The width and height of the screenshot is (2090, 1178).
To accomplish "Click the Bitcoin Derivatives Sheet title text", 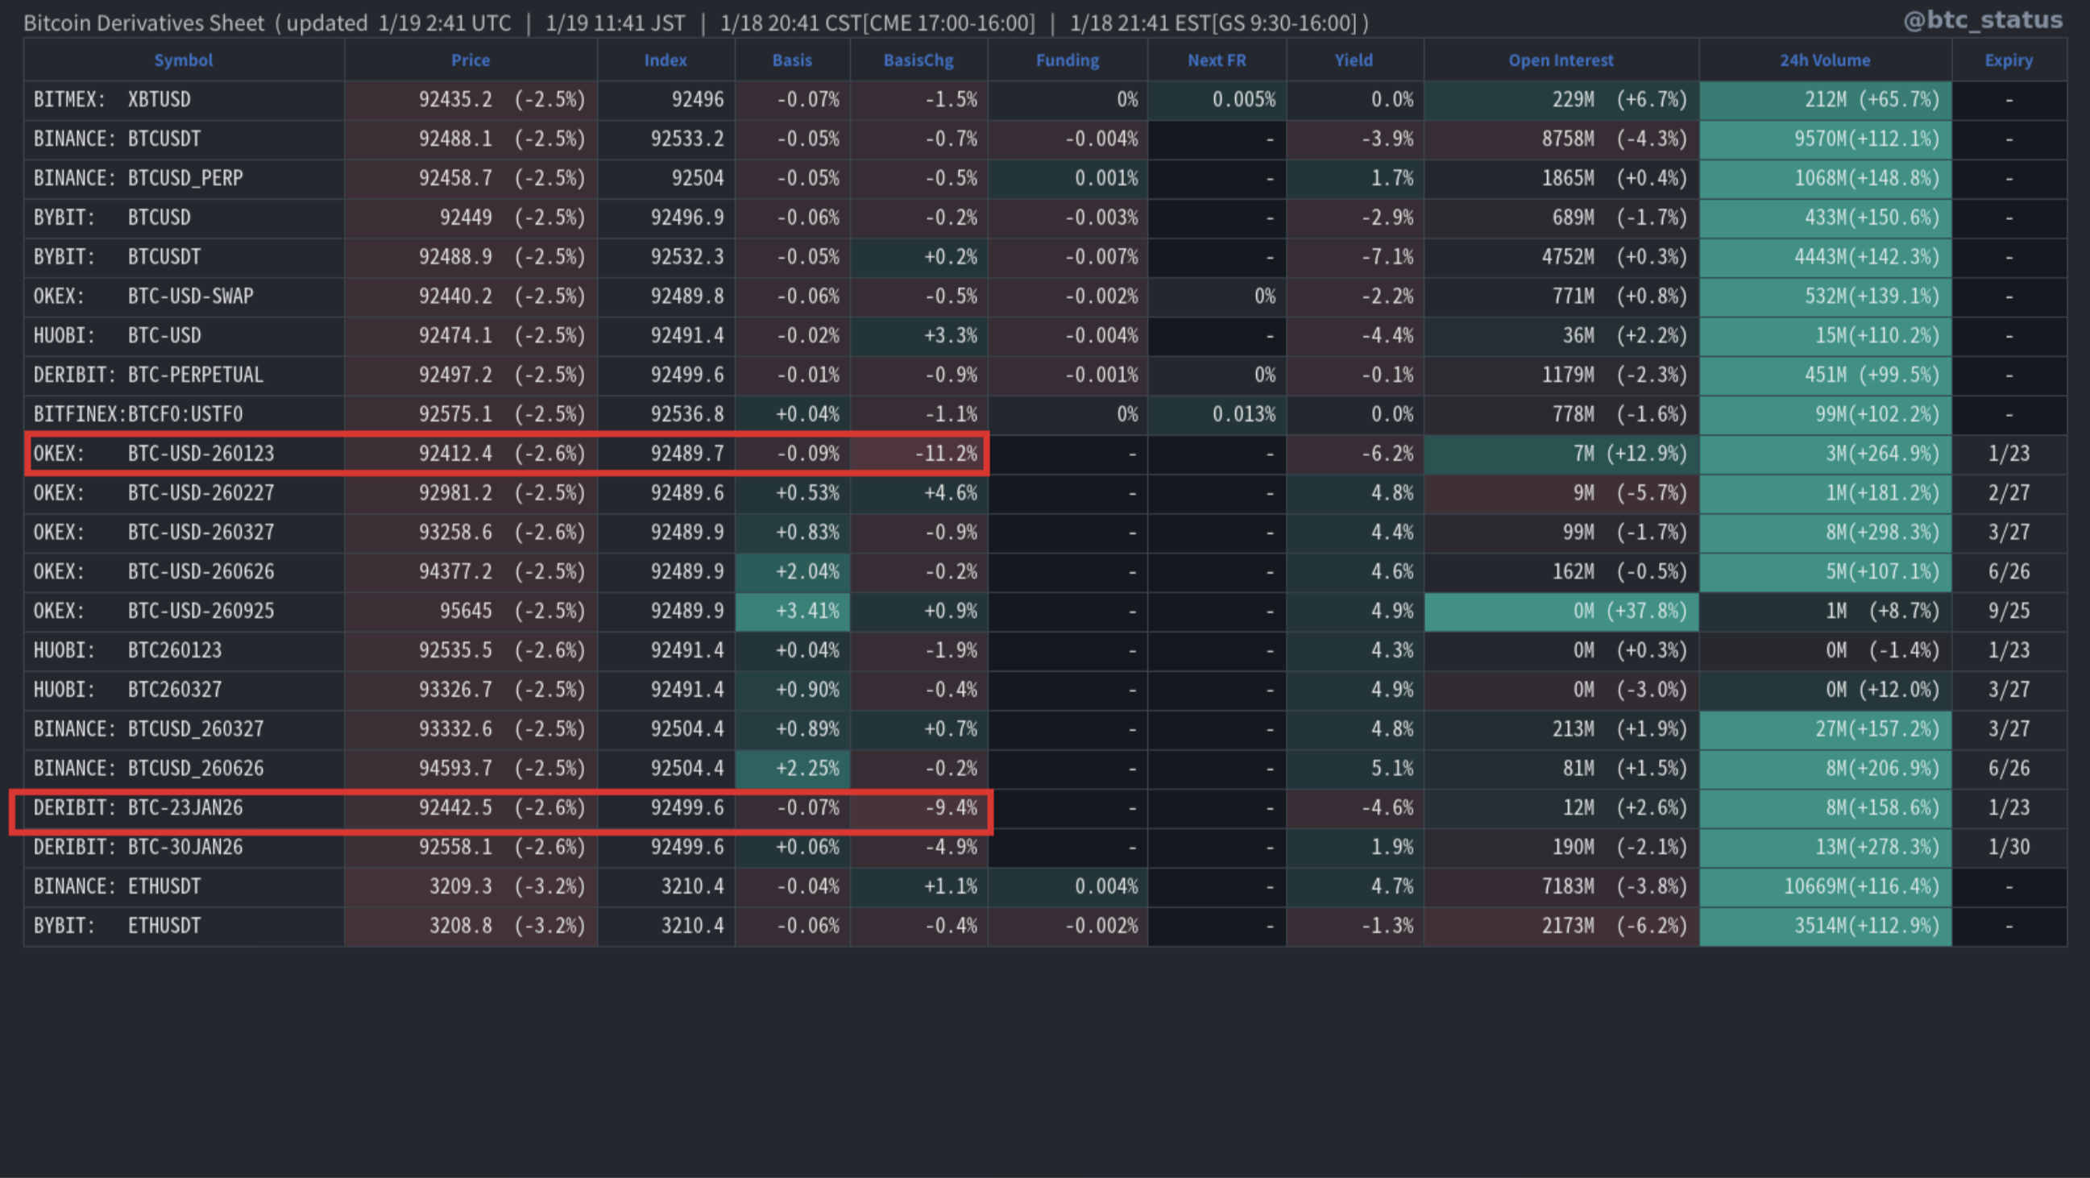I will coord(144,23).
